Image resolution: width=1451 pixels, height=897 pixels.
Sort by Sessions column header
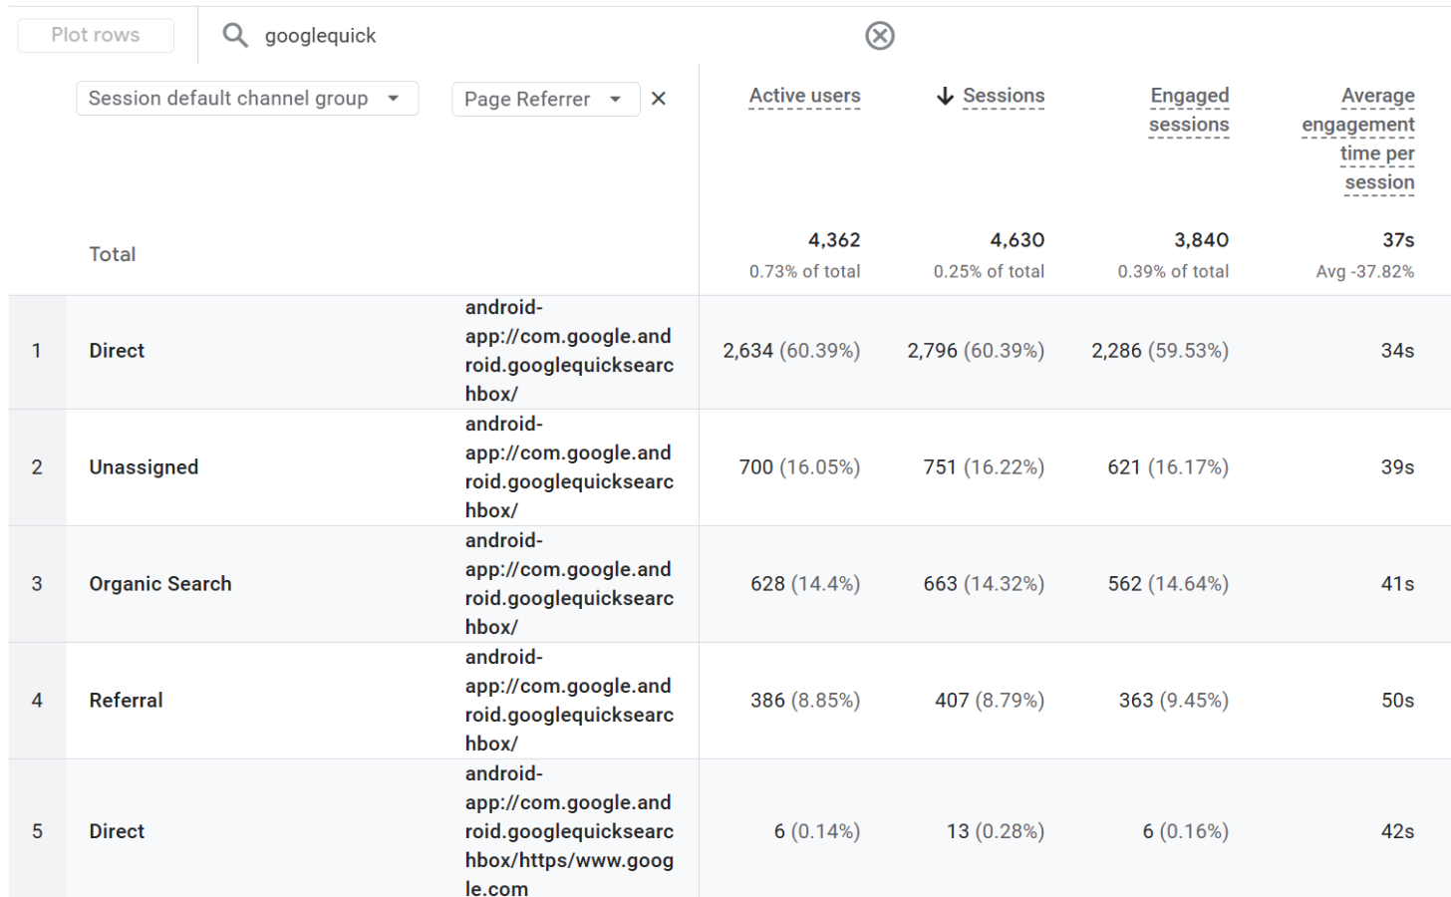pyautogui.click(x=1004, y=96)
